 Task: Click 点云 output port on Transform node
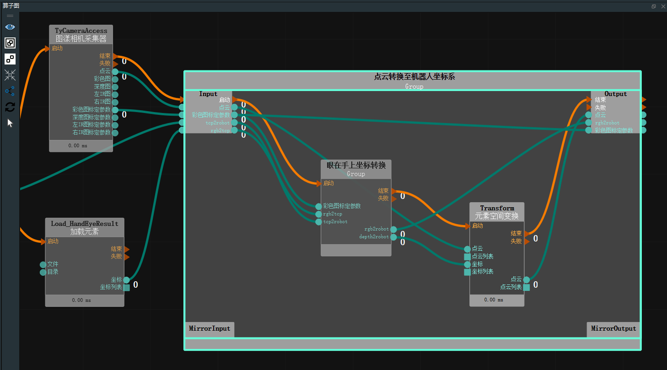click(527, 280)
